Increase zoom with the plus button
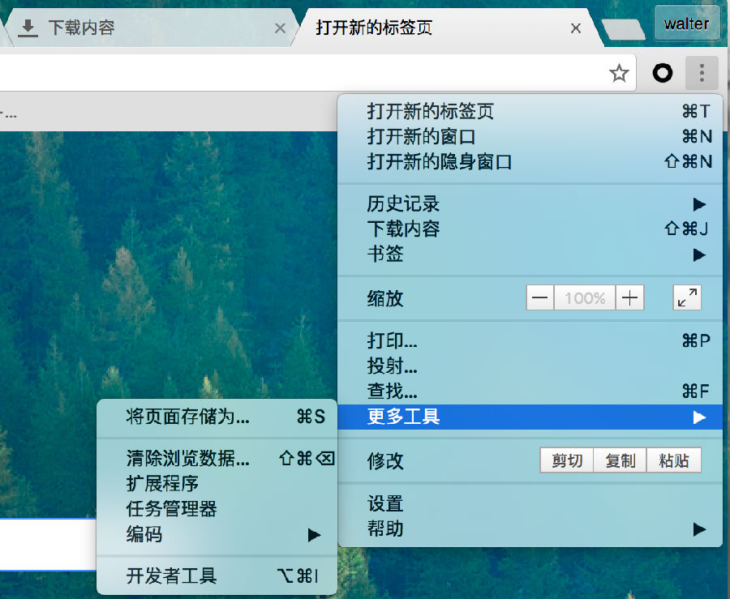This screenshot has height=599, width=730. pos(629,297)
